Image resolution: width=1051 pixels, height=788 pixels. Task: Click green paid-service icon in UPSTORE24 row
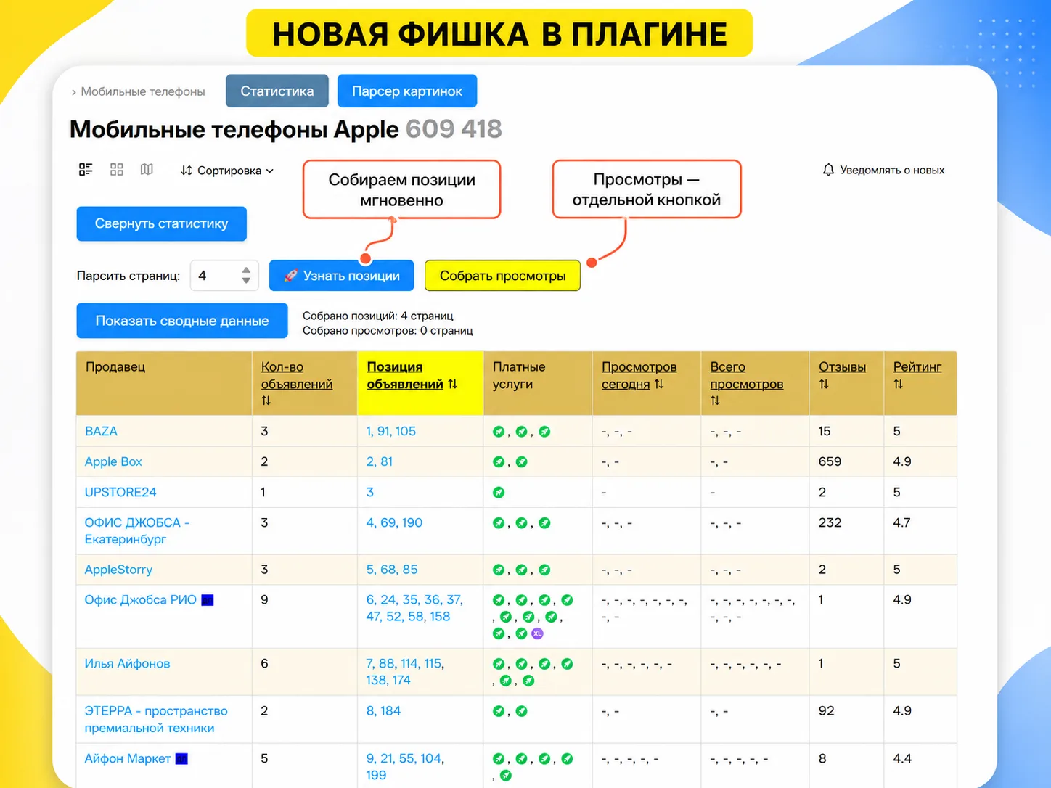[499, 493]
